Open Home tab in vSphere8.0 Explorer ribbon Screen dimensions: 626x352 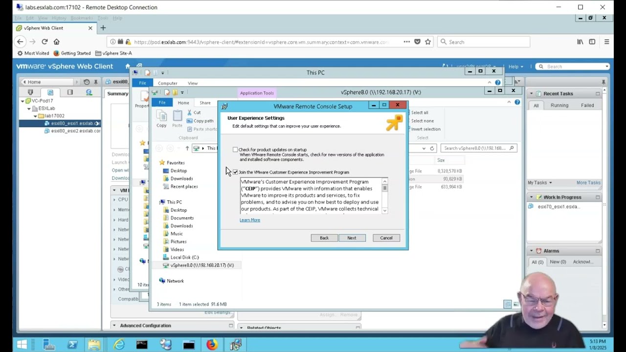pyautogui.click(x=183, y=103)
